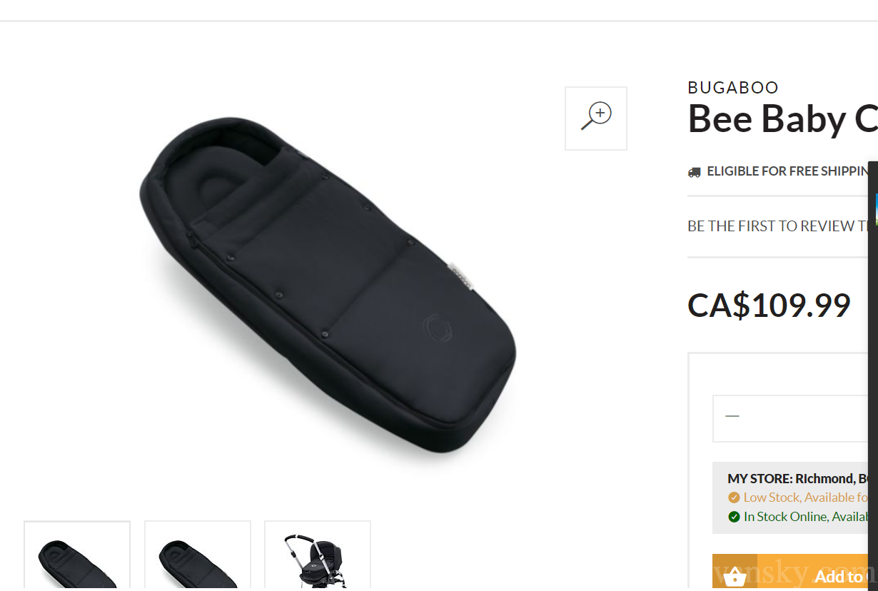
Task: Click the CA$109.99 price
Action: [769, 305]
